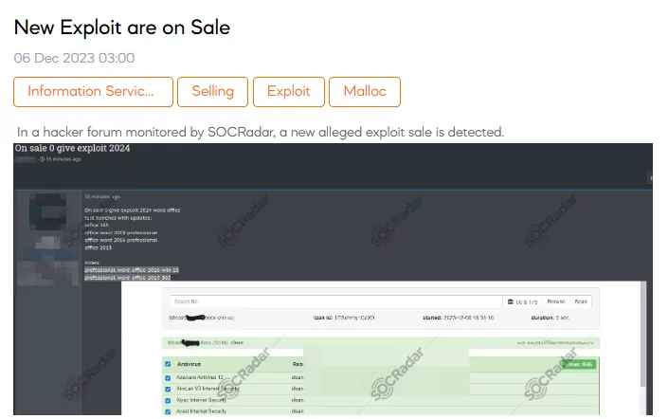Click the 'On sale 0 give exploit 2024' title
668x419 pixels.
coord(72,148)
